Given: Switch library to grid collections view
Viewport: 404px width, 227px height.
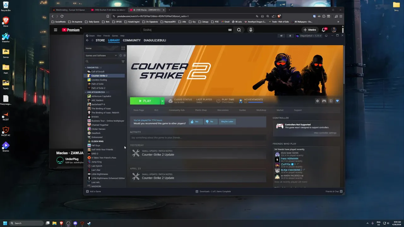Looking at the screenshot, I should pos(123,48).
